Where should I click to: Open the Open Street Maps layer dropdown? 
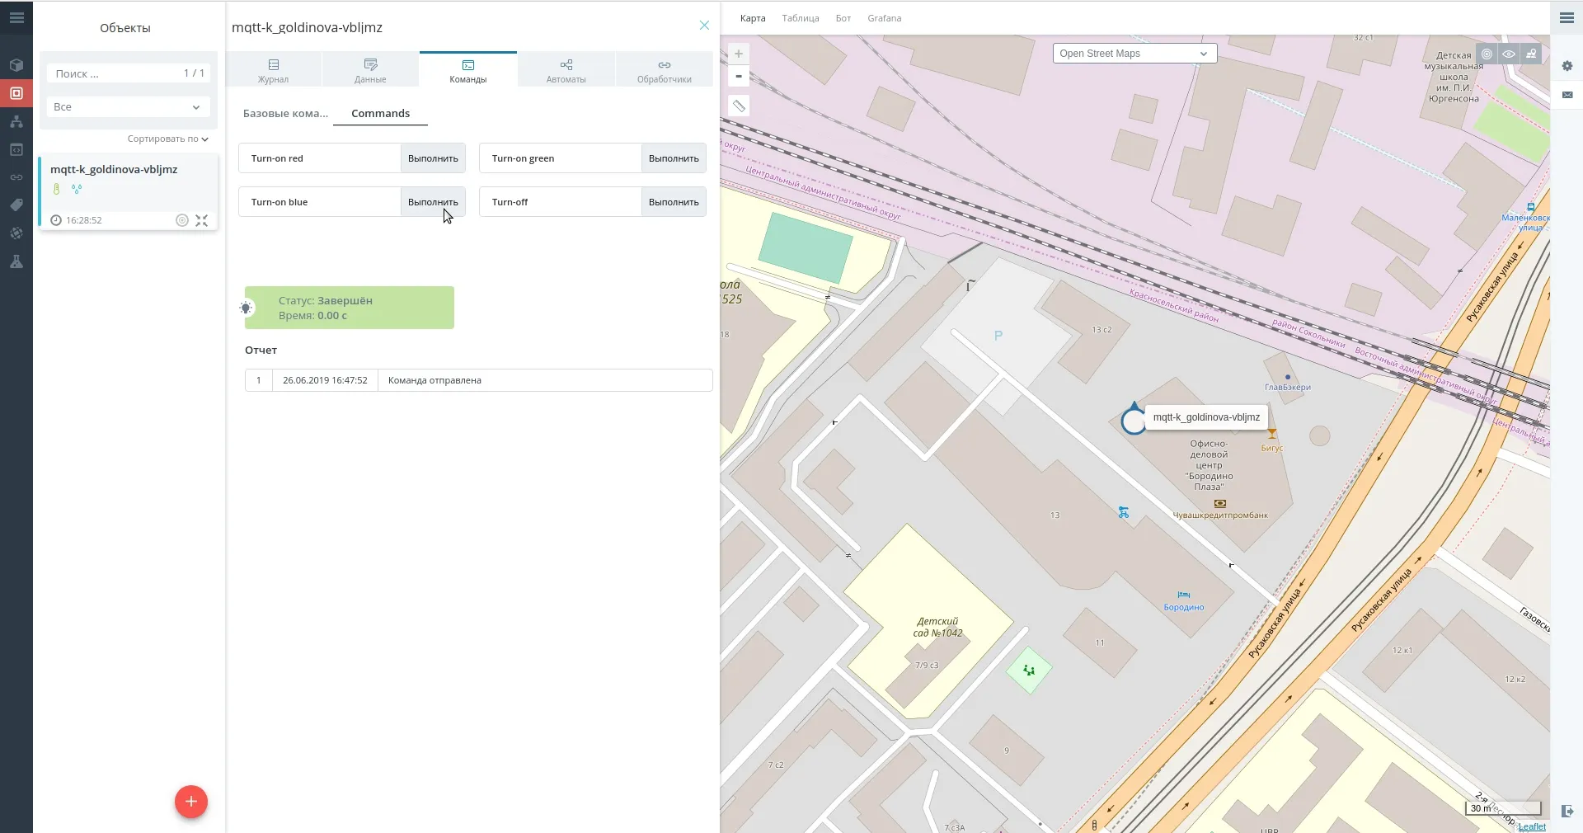(1134, 54)
